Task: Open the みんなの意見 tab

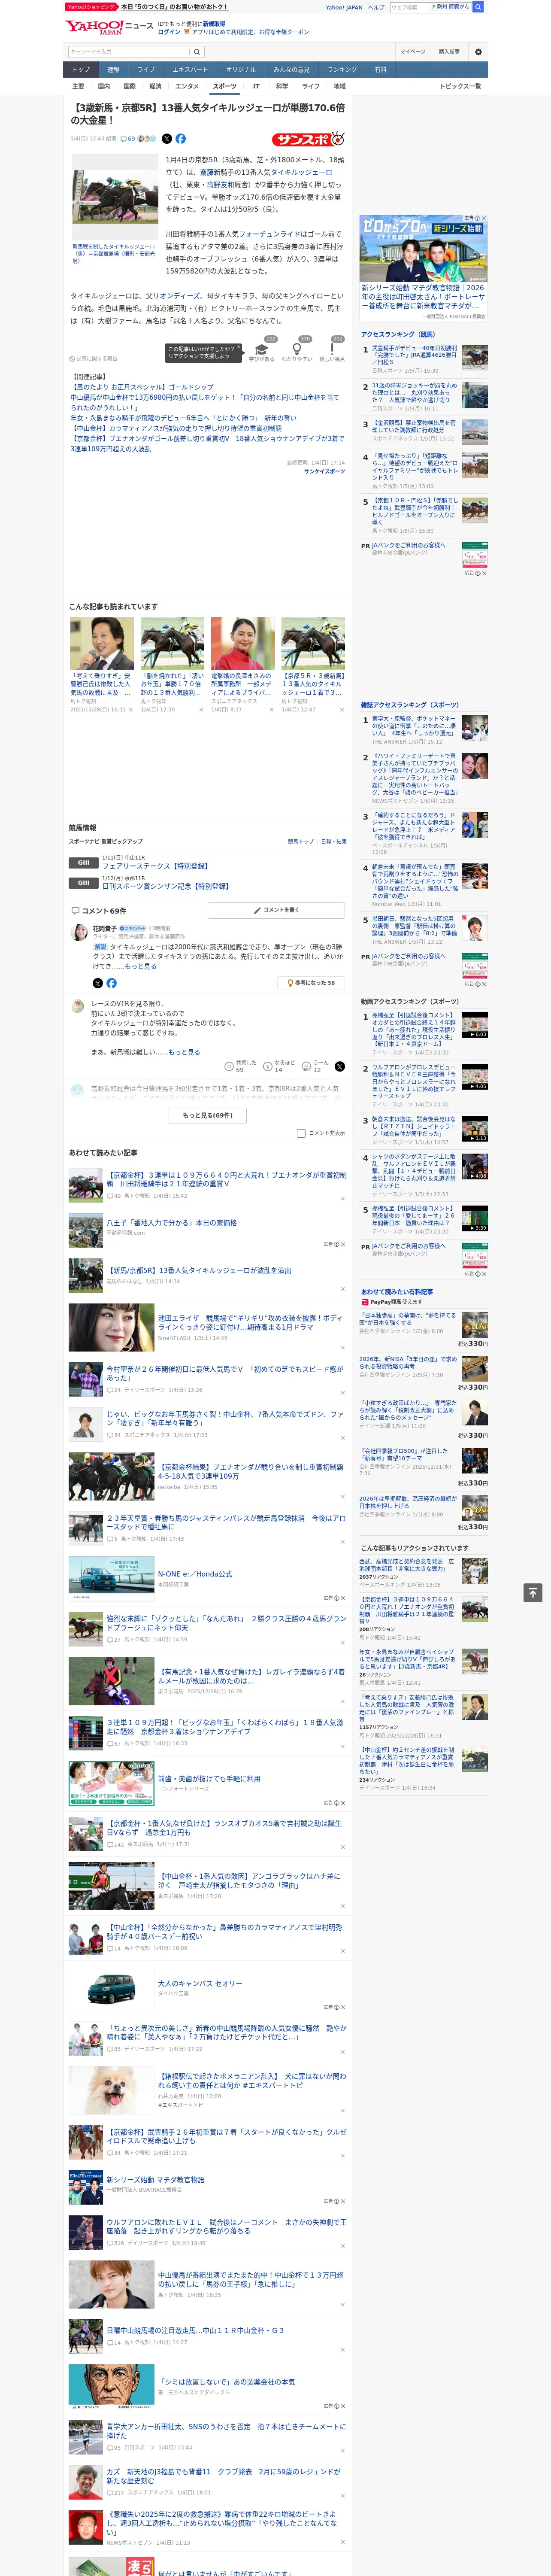Action: [x=291, y=70]
